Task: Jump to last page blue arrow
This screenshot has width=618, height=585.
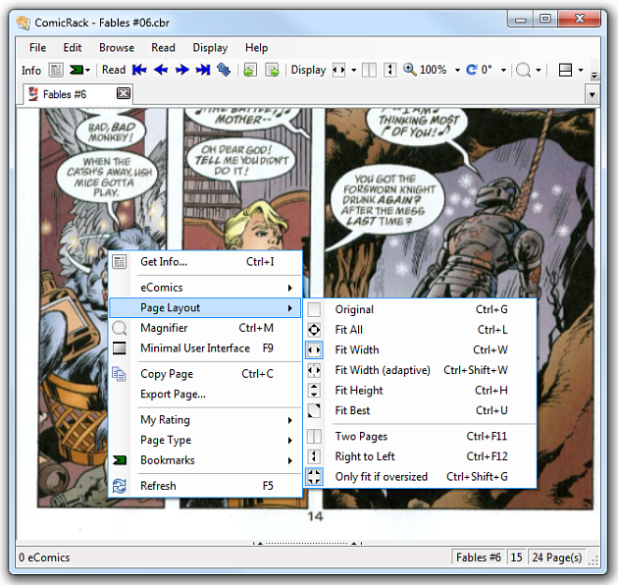Action: click(x=203, y=71)
